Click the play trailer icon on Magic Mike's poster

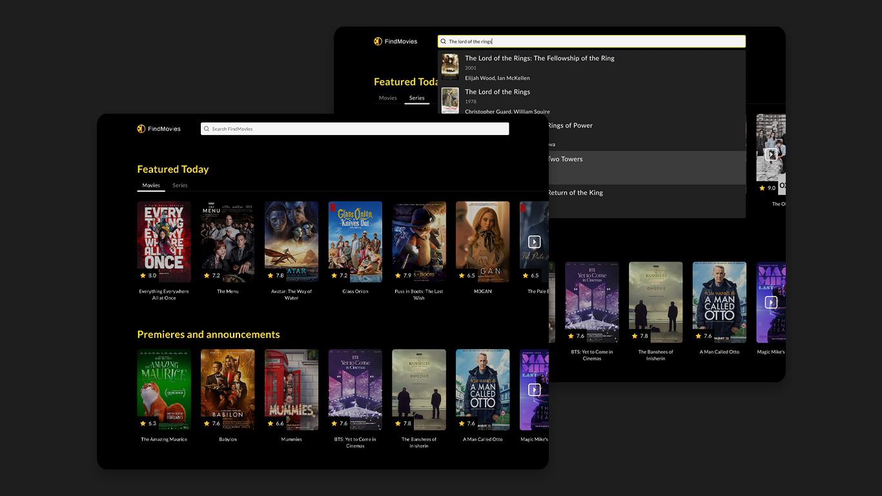[x=534, y=389]
